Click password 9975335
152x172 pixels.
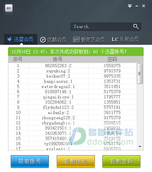pyautogui.click(x=112, y=76)
